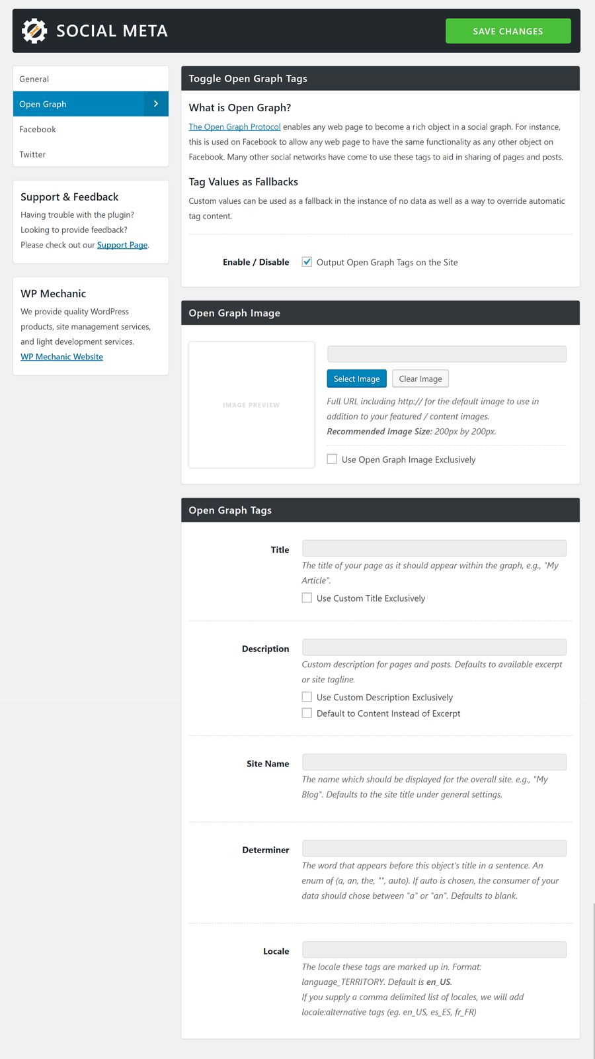This screenshot has width=595, height=1059.
Task: Open the General settings tab
Action: 34,79
